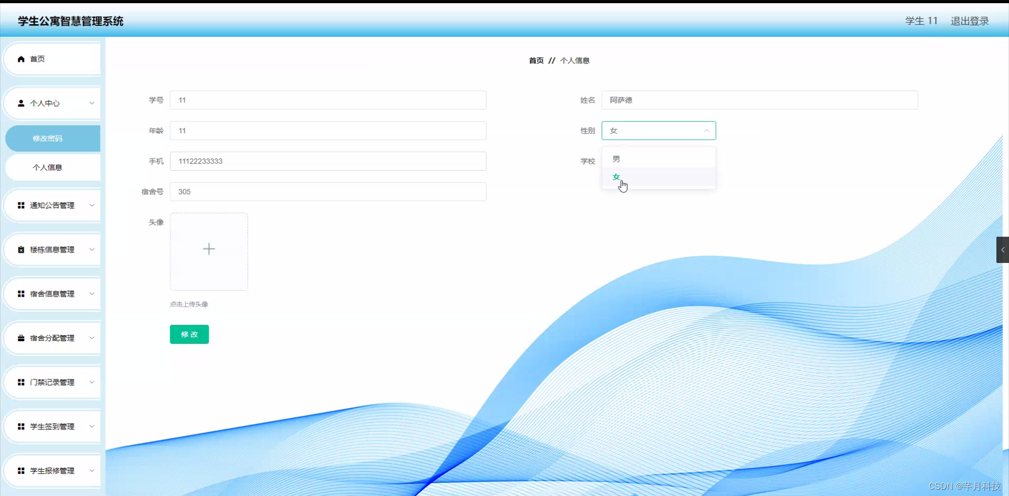Click the 宿舍信息管理 sidebar icon
Screen dimensions: 1009x496
pyautogui.click(x=20, y=293)
